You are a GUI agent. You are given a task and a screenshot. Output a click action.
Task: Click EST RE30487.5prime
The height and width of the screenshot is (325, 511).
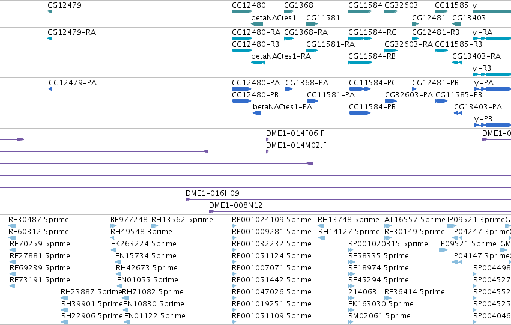(x=38, y=220)
